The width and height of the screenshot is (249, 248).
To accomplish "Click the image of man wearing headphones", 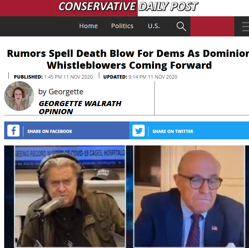I will [70, 197].
